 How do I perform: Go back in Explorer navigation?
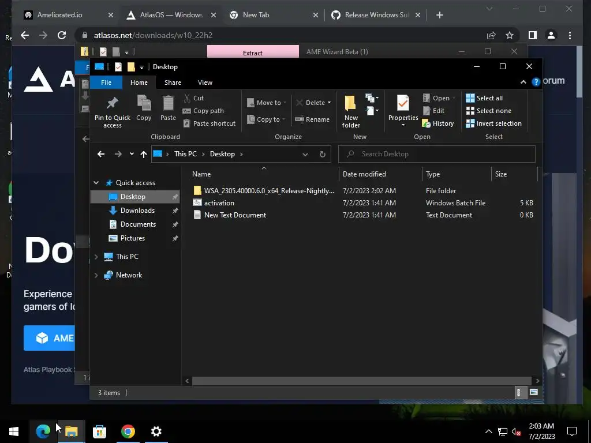[100, 154]
